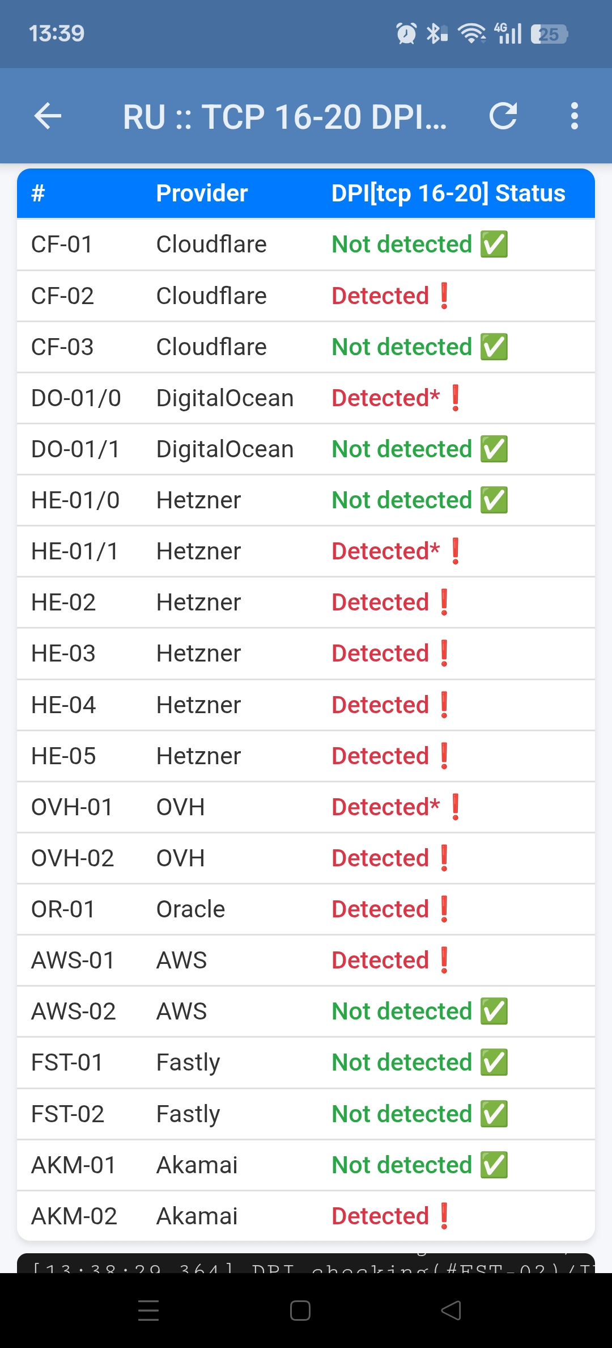Viewport: 612px width, 1348px height.
Task: Tap the Wi-Fi status icon
Action: (471, 33)
